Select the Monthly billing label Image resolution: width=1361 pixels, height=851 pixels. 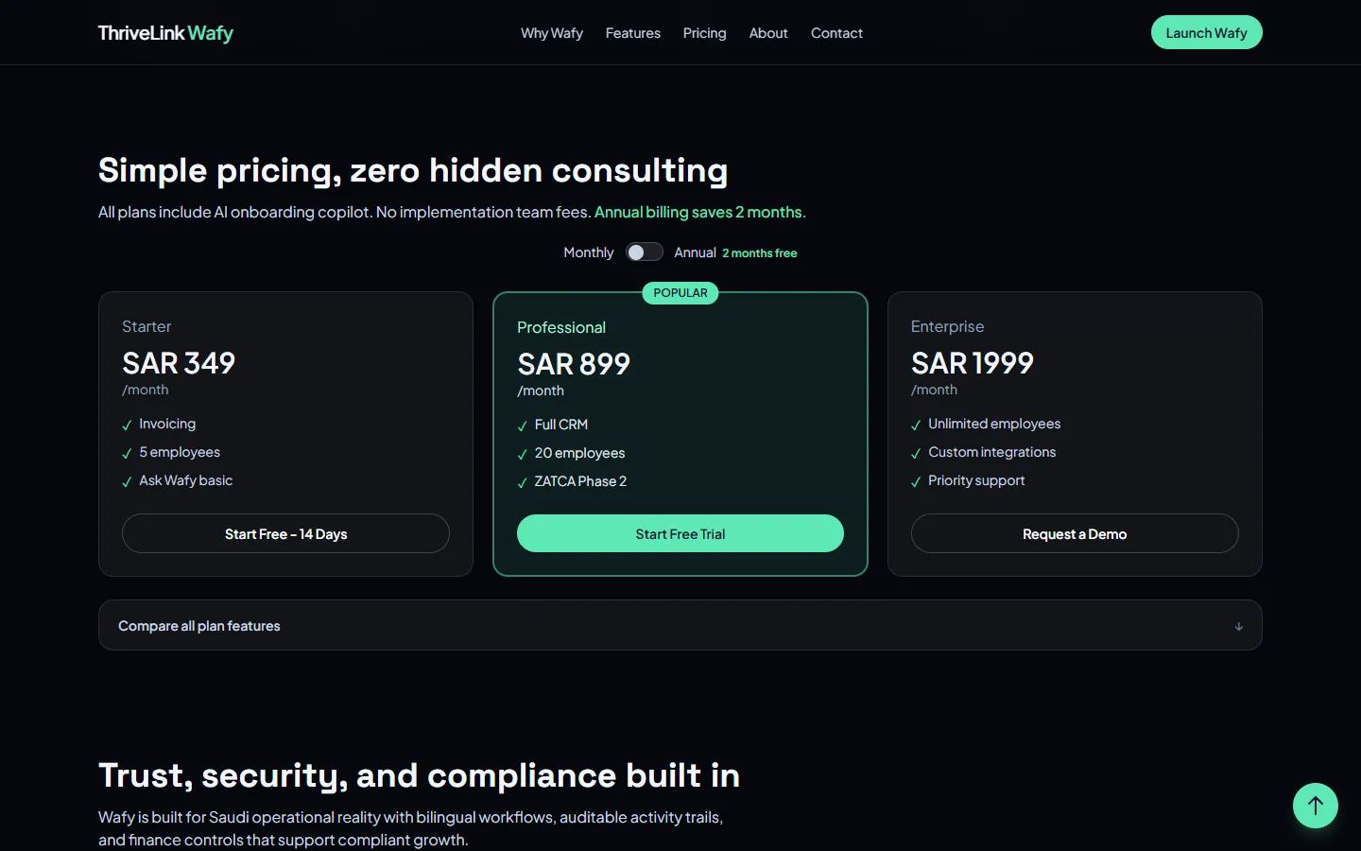point(588,252)
